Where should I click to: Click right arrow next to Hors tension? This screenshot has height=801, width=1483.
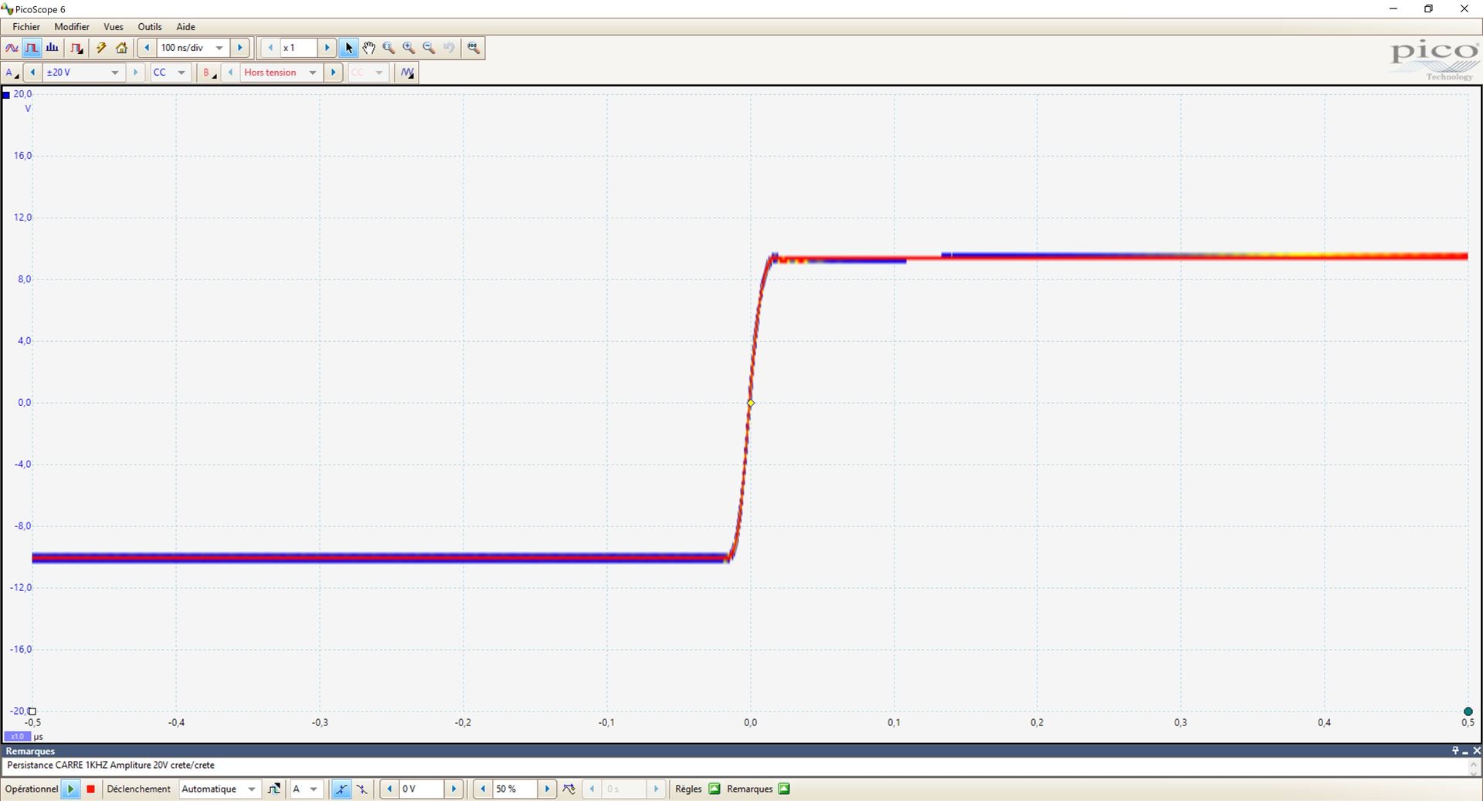(334, 73)
